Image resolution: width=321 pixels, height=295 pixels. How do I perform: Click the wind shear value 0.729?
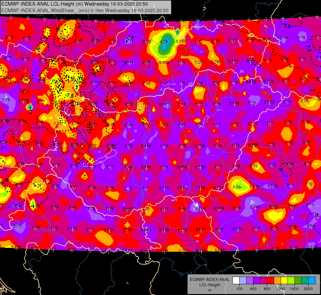tap(23, 101)
